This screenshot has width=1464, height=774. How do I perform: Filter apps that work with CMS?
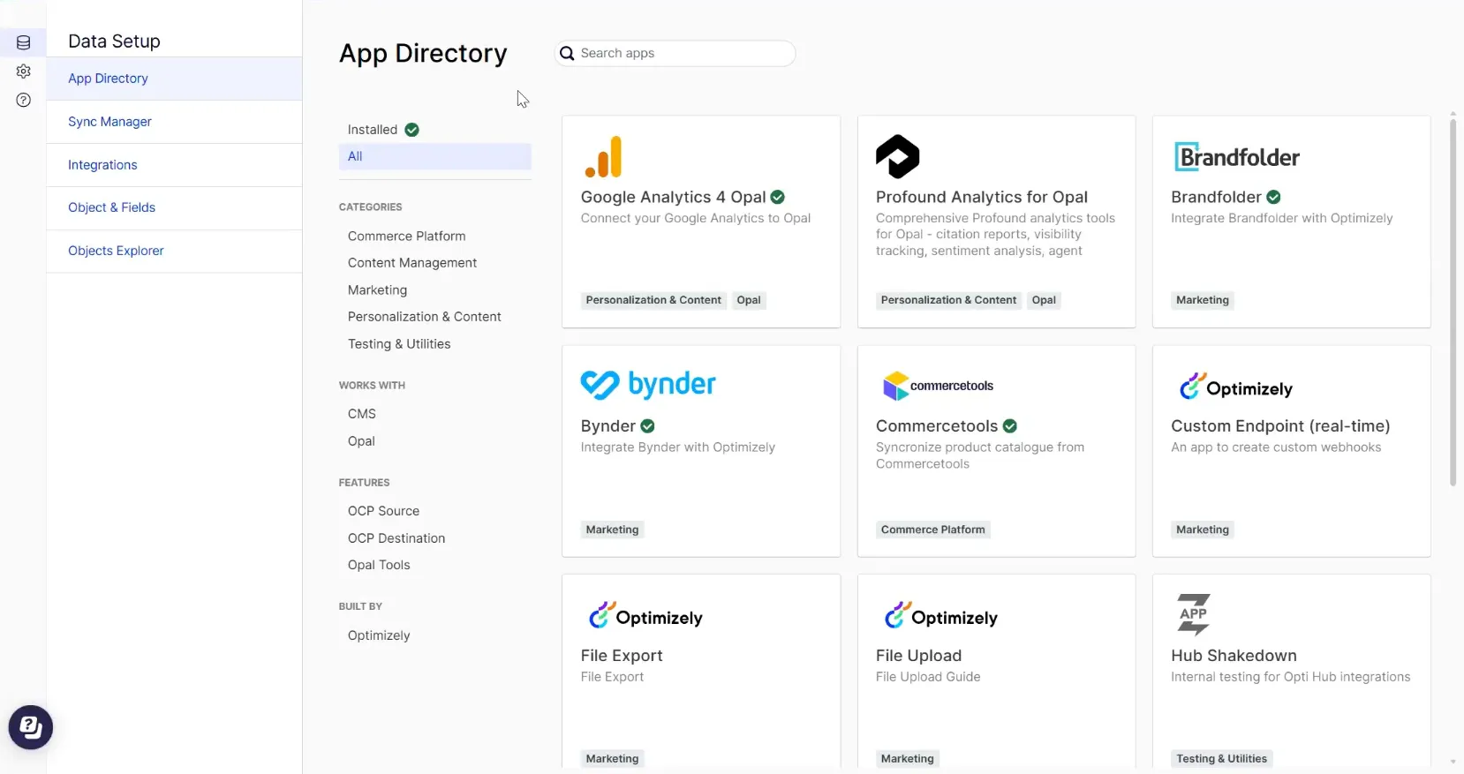(x=362, y=414)
